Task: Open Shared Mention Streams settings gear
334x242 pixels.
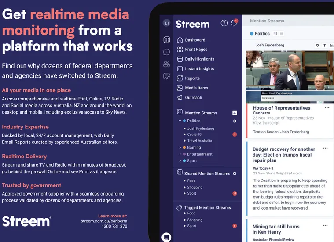Action: pyautogui.click(x=235, y=174)
